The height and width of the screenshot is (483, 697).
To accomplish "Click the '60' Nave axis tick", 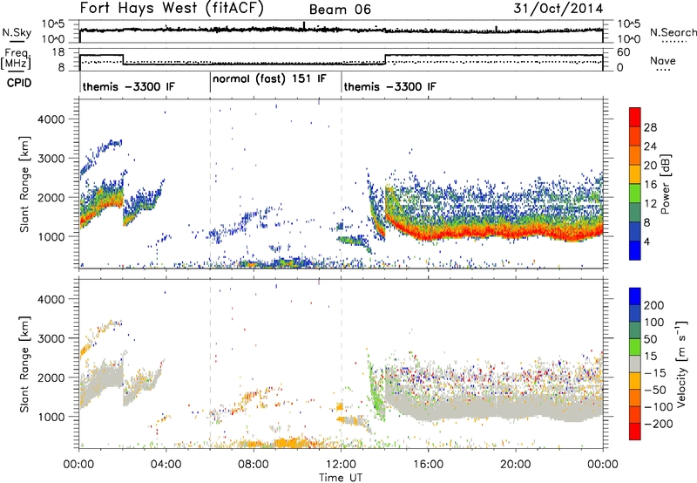I will point(623,52).
